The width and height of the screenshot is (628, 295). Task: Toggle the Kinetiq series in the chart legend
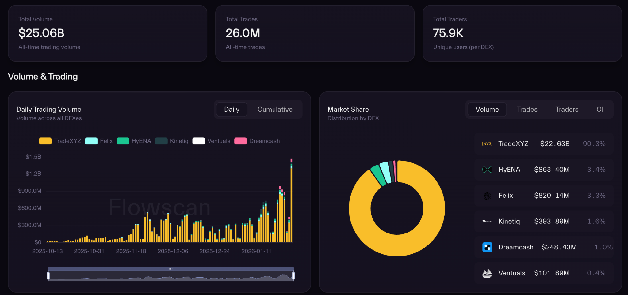[162, 141]
